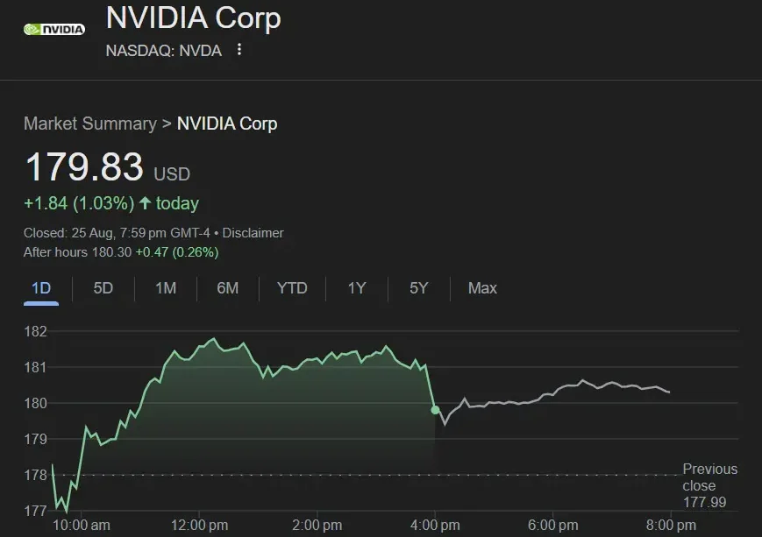
Task: Switch to the 5D chart range
Action: tap(103, 288)
